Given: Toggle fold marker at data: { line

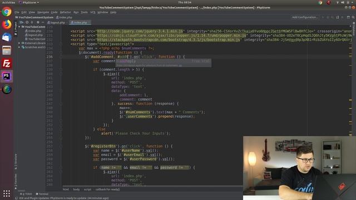Looking at the screenshot, I should [61, 91].
